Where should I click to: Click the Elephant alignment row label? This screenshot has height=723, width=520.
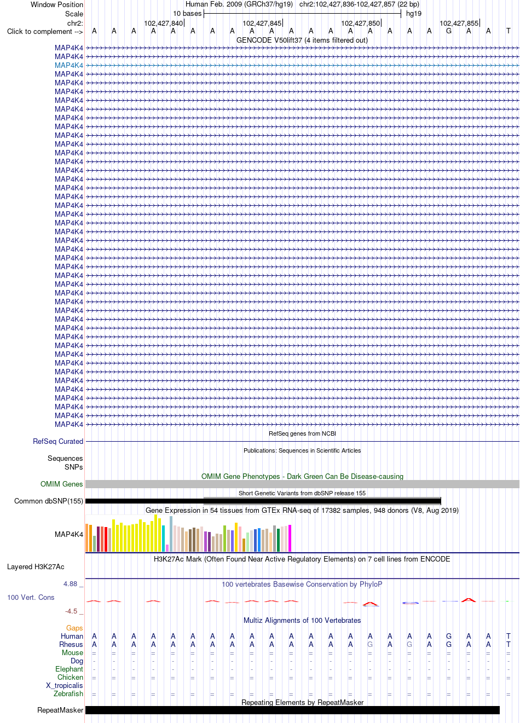pyautogui.click(x=69, y=669)
